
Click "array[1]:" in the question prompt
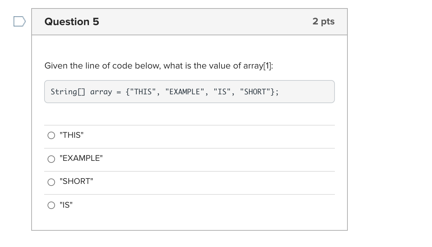[258, 66]
